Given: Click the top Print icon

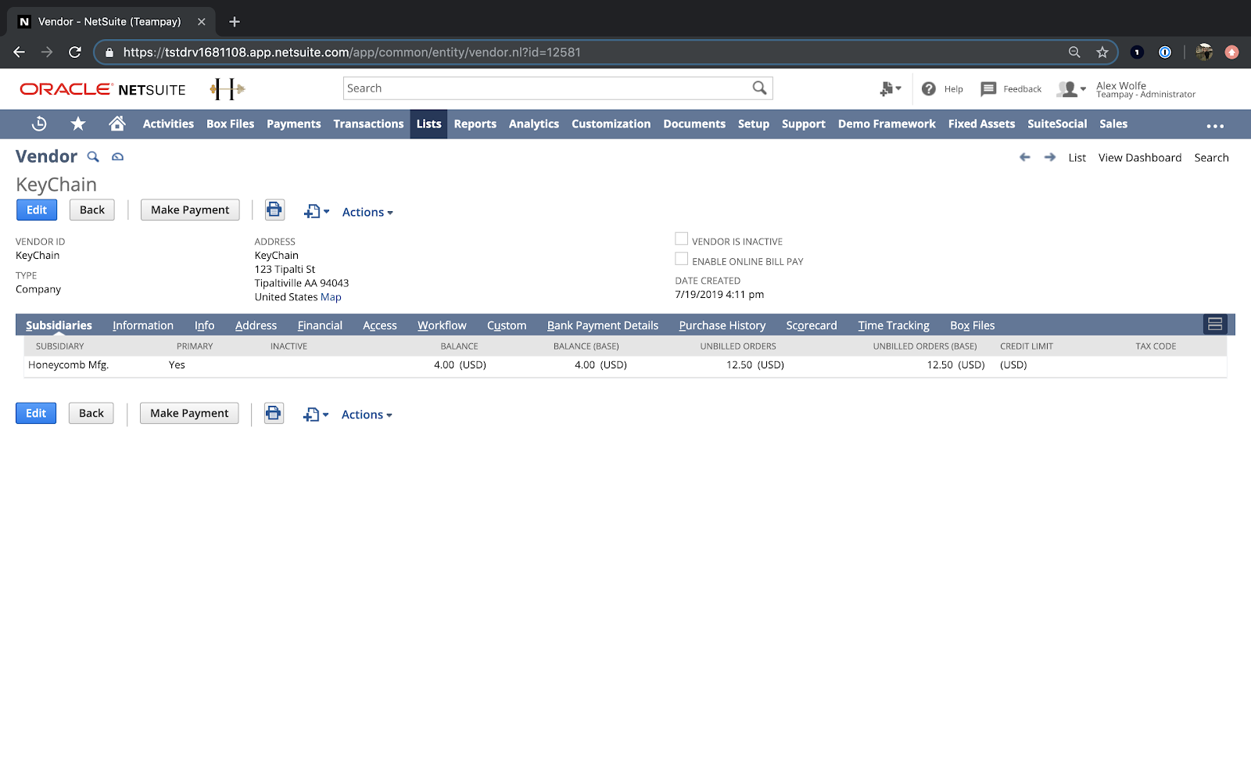Looking at the screenshot, I should coord(274,210).
